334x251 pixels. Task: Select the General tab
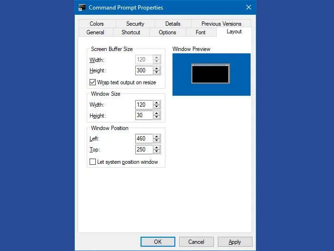[95, 32]
